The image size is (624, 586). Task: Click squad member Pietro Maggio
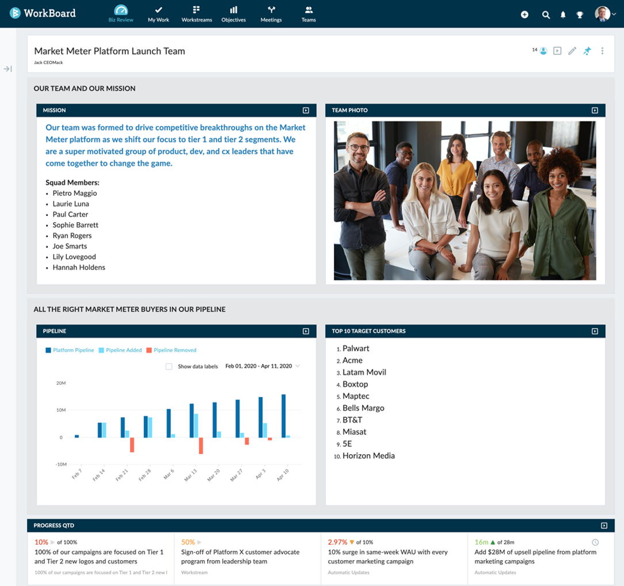pos(75,193)
